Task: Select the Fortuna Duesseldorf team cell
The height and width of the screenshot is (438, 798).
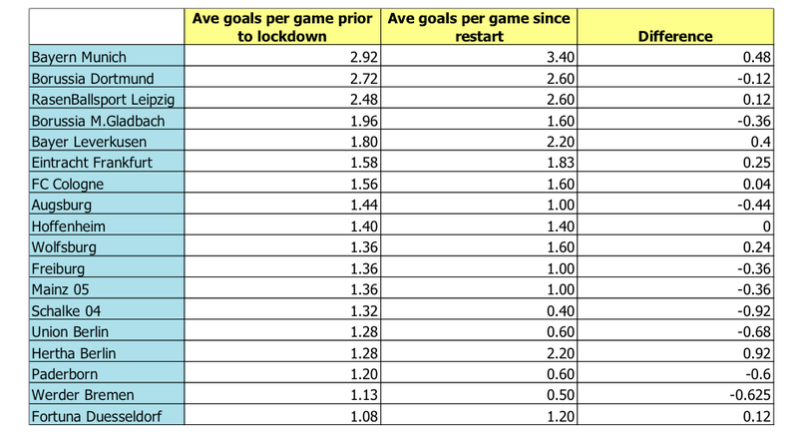Action: click(x=107, y=415)
